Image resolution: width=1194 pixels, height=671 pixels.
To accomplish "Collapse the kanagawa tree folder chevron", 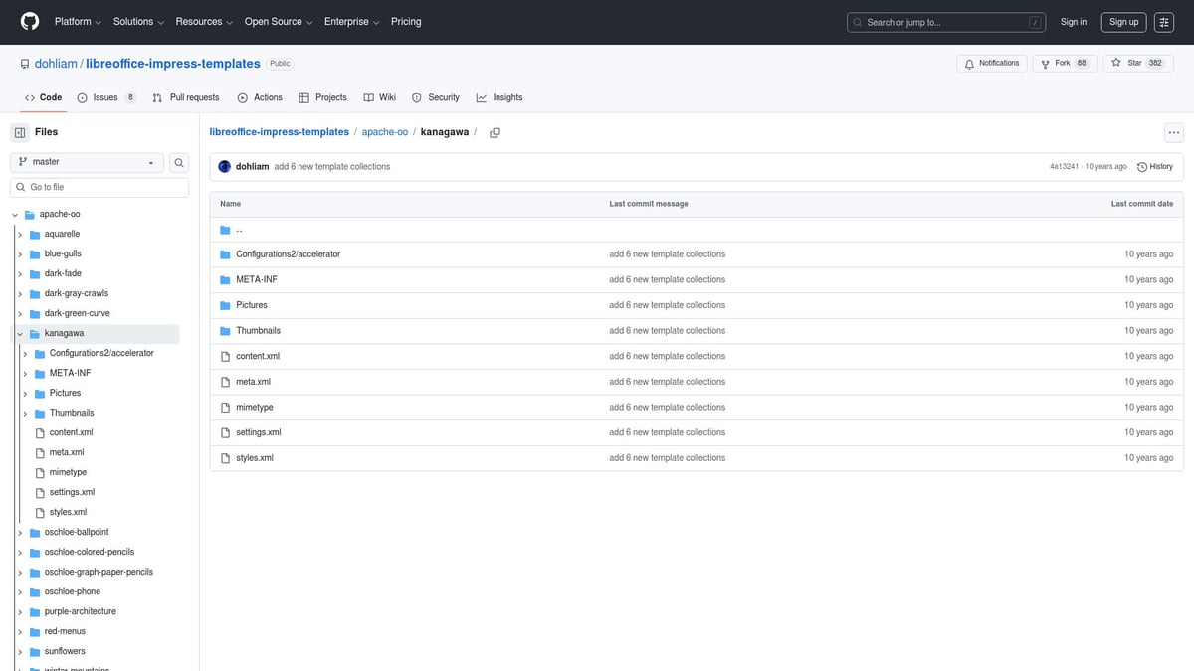I will 20,333.
